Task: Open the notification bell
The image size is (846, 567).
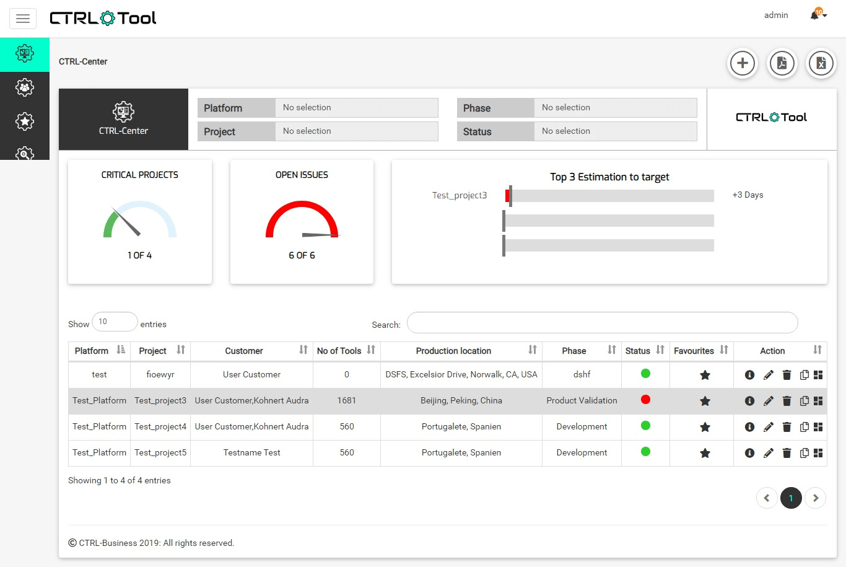Action: (816, 15)
